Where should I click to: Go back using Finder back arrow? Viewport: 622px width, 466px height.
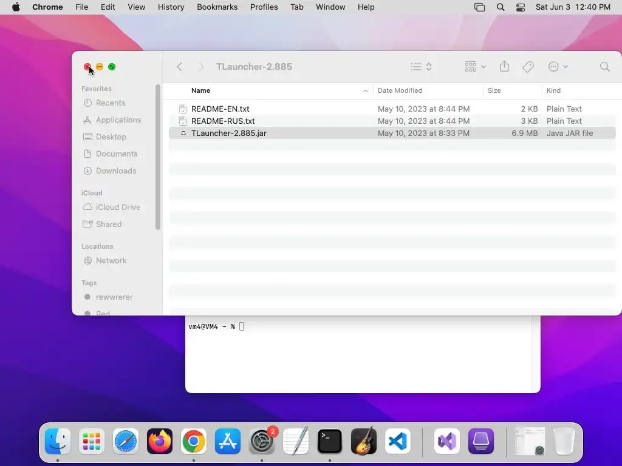tap(179, 67)
